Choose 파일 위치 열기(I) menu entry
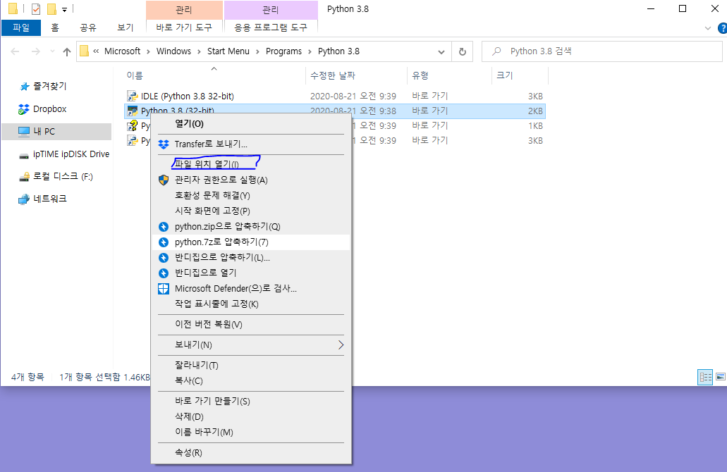Viewport: 727px width, 472px height. [x=251, y=164]
